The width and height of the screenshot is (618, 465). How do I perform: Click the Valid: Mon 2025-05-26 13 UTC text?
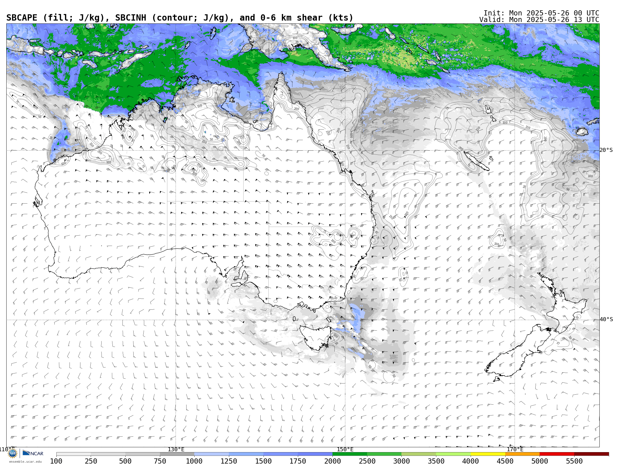[539, 20]
